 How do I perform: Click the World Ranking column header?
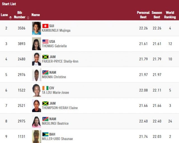pyautogui.click(x=170, y=15)
